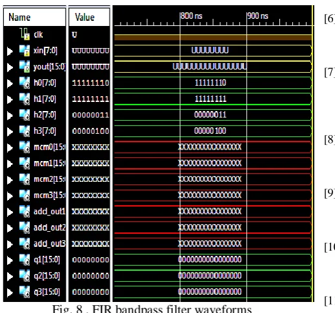Viewport: 335px width, 313px height.
Task: Select the q3[15:0] signal name
Action: tap(47, 292)
